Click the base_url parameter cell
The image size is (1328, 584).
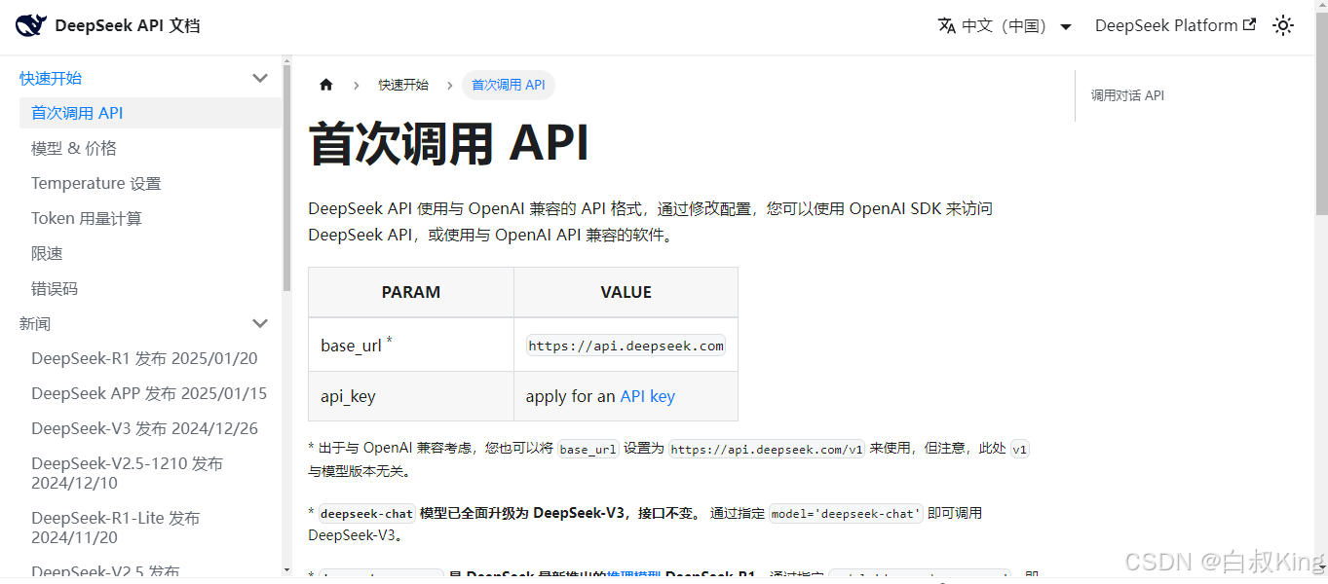tap(411, 345)
